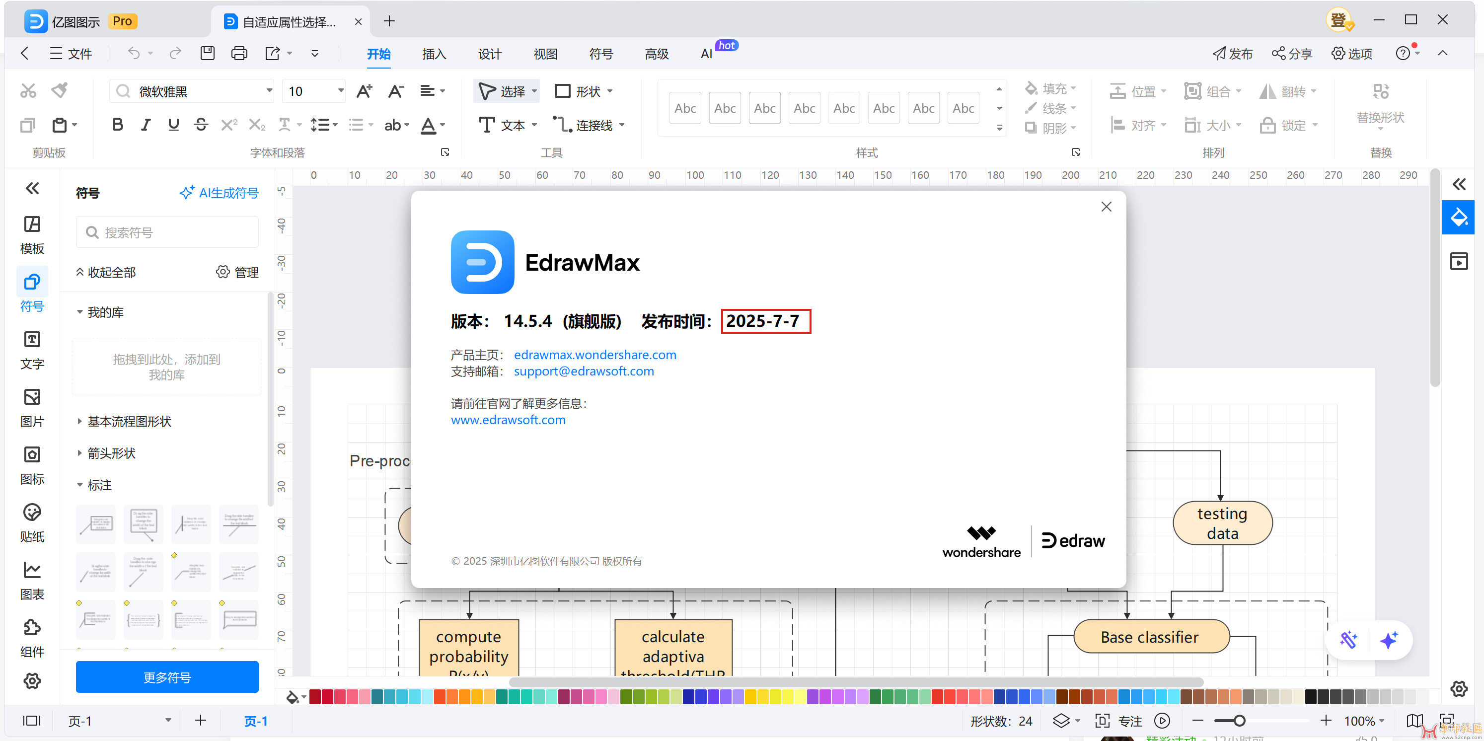
Task: Open edrawmax.wondershare.com link in dialog
Action: click(595, 355)
